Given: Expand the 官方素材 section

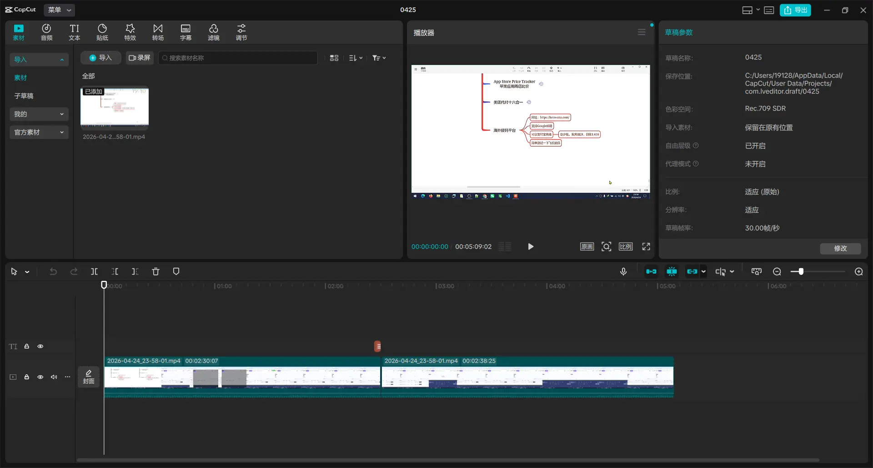Looking at the screenshot, I should point(39,132).
